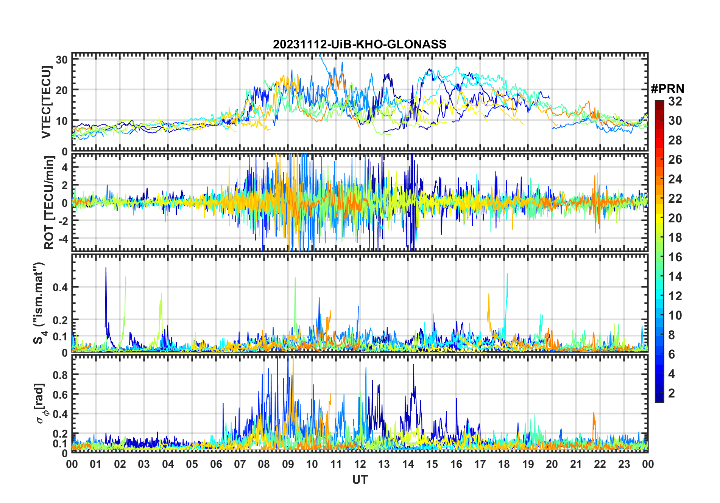Click x-axis hour tick 04
The width and height of the screenshot is (720, 503).
coord(168,464)
